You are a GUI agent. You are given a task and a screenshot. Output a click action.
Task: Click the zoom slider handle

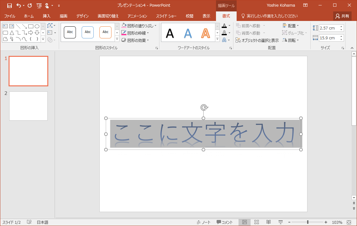[307, 222]
